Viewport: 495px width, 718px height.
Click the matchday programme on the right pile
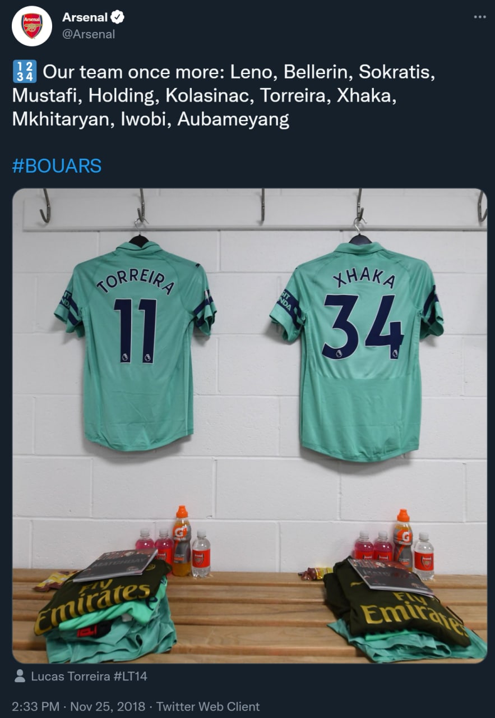tap(389, 576)
